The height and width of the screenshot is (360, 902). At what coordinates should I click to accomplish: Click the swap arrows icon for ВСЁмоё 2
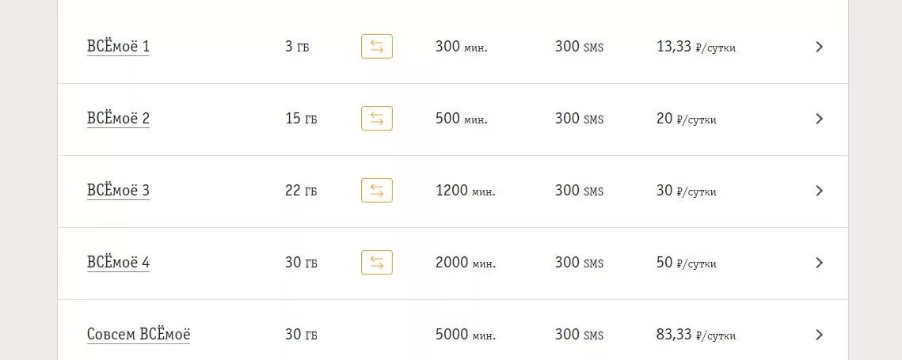coord(377,119)
